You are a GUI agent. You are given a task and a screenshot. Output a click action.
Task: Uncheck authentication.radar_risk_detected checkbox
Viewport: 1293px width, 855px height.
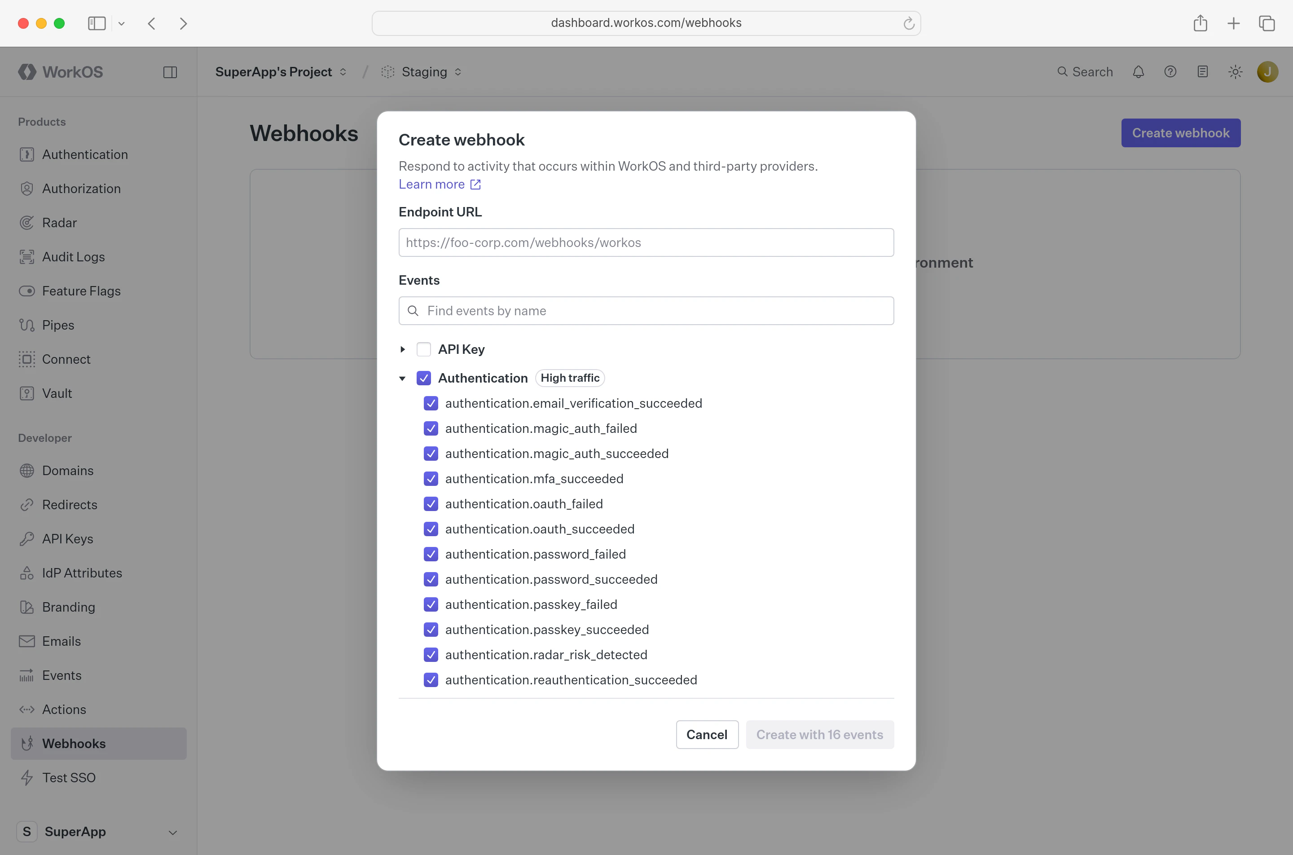point(431,654)
